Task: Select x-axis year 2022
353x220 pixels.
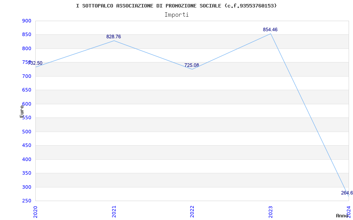Action: [192, 212]
